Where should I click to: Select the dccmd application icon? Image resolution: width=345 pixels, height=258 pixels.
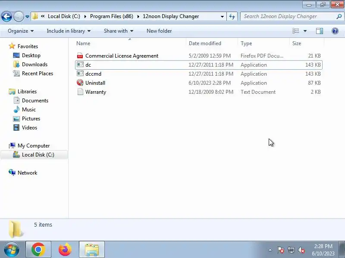pyautogui.click(x=80, y=74)
